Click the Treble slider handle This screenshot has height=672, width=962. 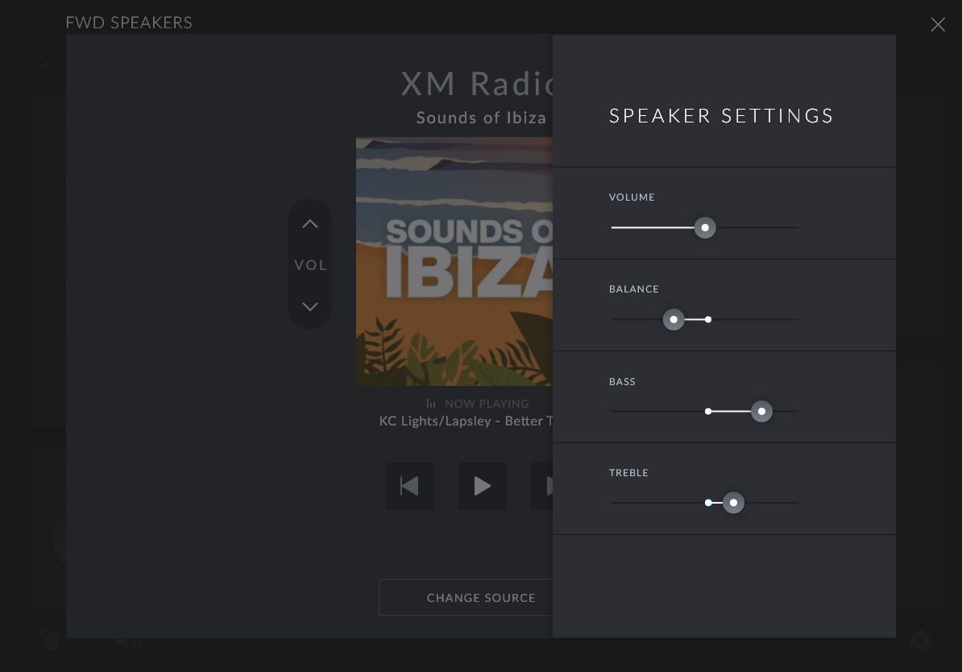(733, 503)
